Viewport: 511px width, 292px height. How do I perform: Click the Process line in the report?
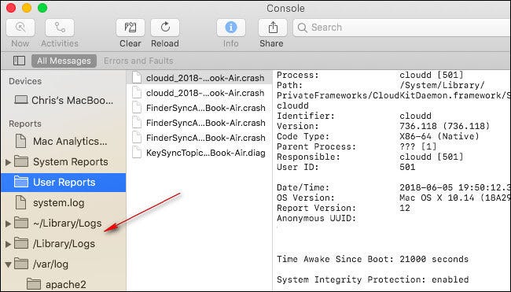pyautogui.click(x=370, y=75)
